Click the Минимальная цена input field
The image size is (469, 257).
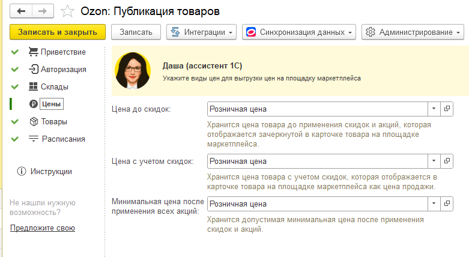317,204
